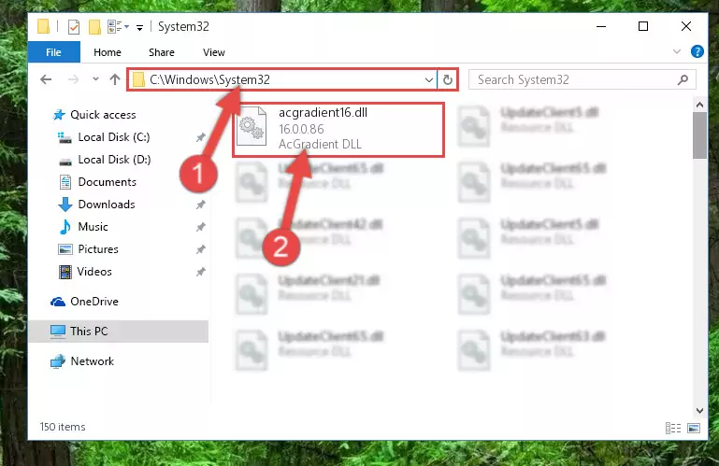Go forward with the right arrow
Image resolution: width=719 pixels, height=466 pixels.
coord(73,79)
